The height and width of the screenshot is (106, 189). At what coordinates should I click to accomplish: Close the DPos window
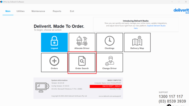(186, 2)
